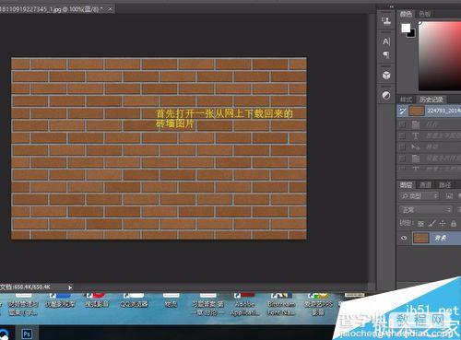Open the 3D cube panel icon
Viewport: 461px width, 340px height.
click(386, 76)
